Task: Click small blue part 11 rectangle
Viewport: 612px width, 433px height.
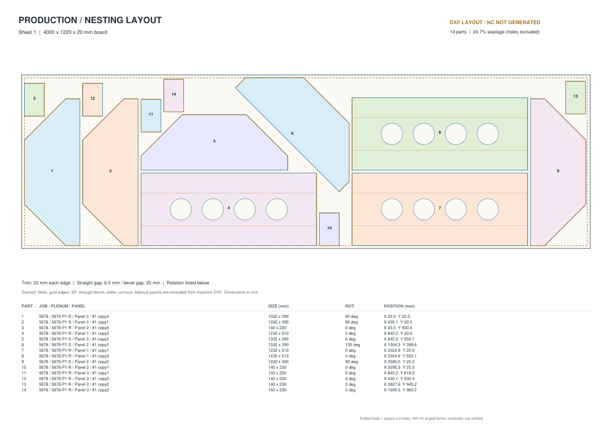Action: pos(151,116)
